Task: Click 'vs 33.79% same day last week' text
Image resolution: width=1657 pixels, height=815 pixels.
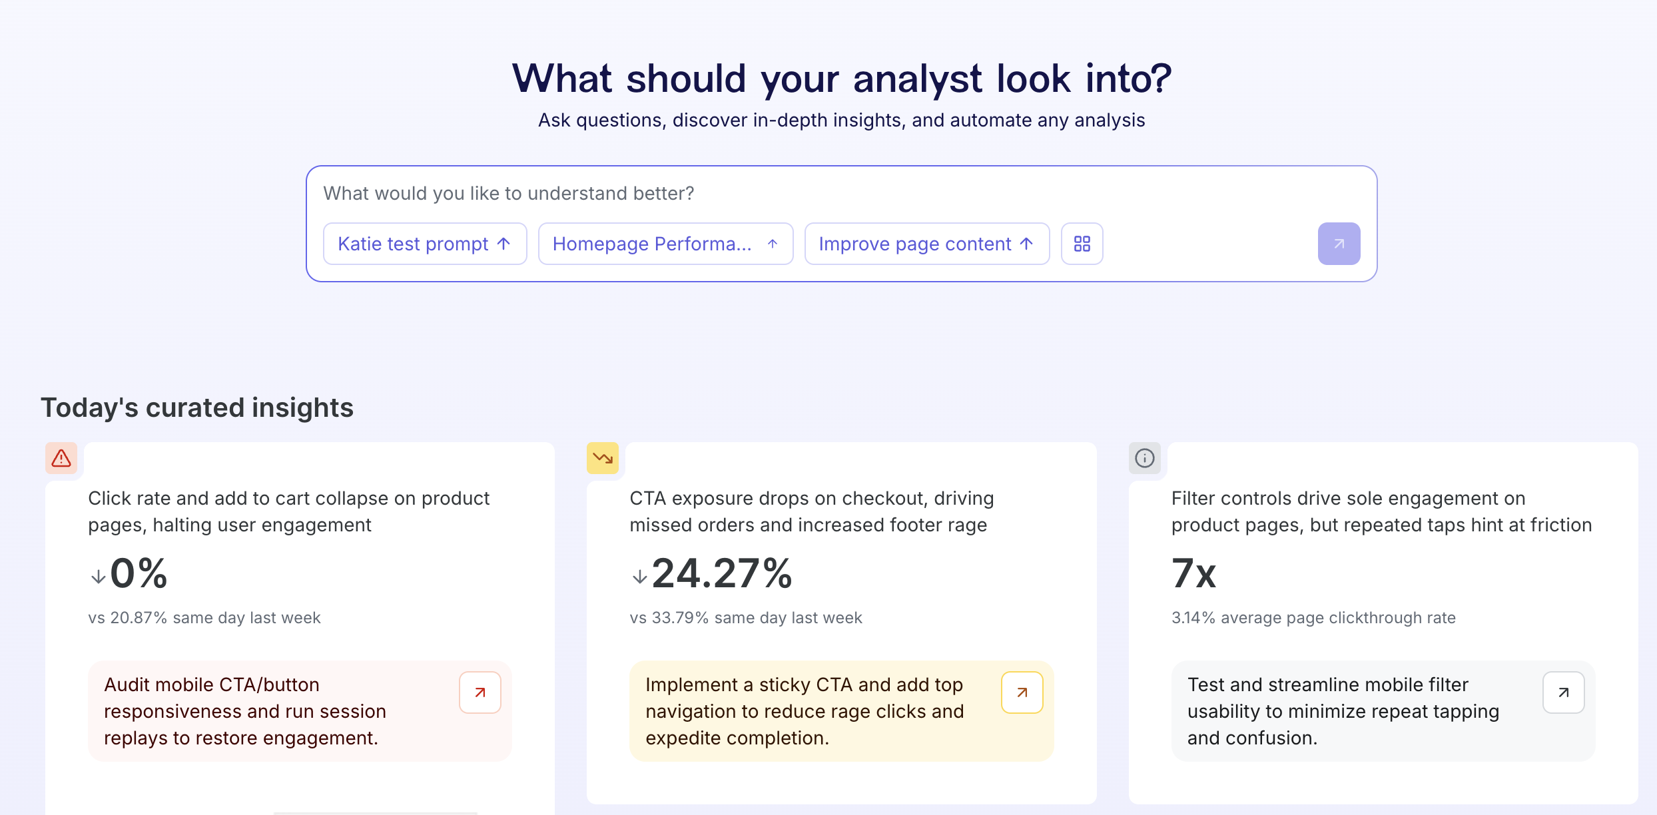Action: 746,618
